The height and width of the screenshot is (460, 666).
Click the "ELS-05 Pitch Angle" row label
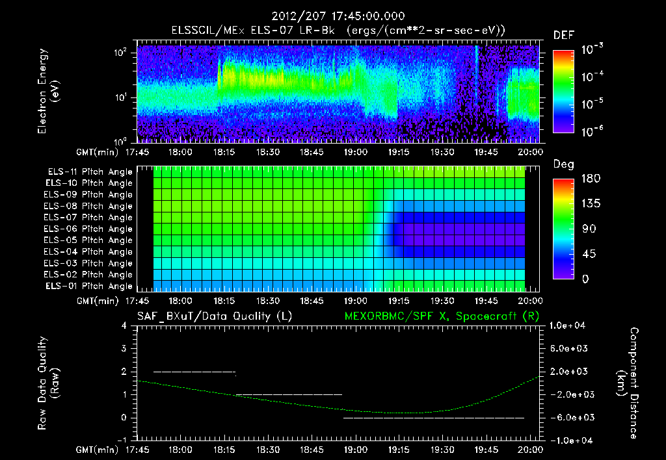click(88, 240)
